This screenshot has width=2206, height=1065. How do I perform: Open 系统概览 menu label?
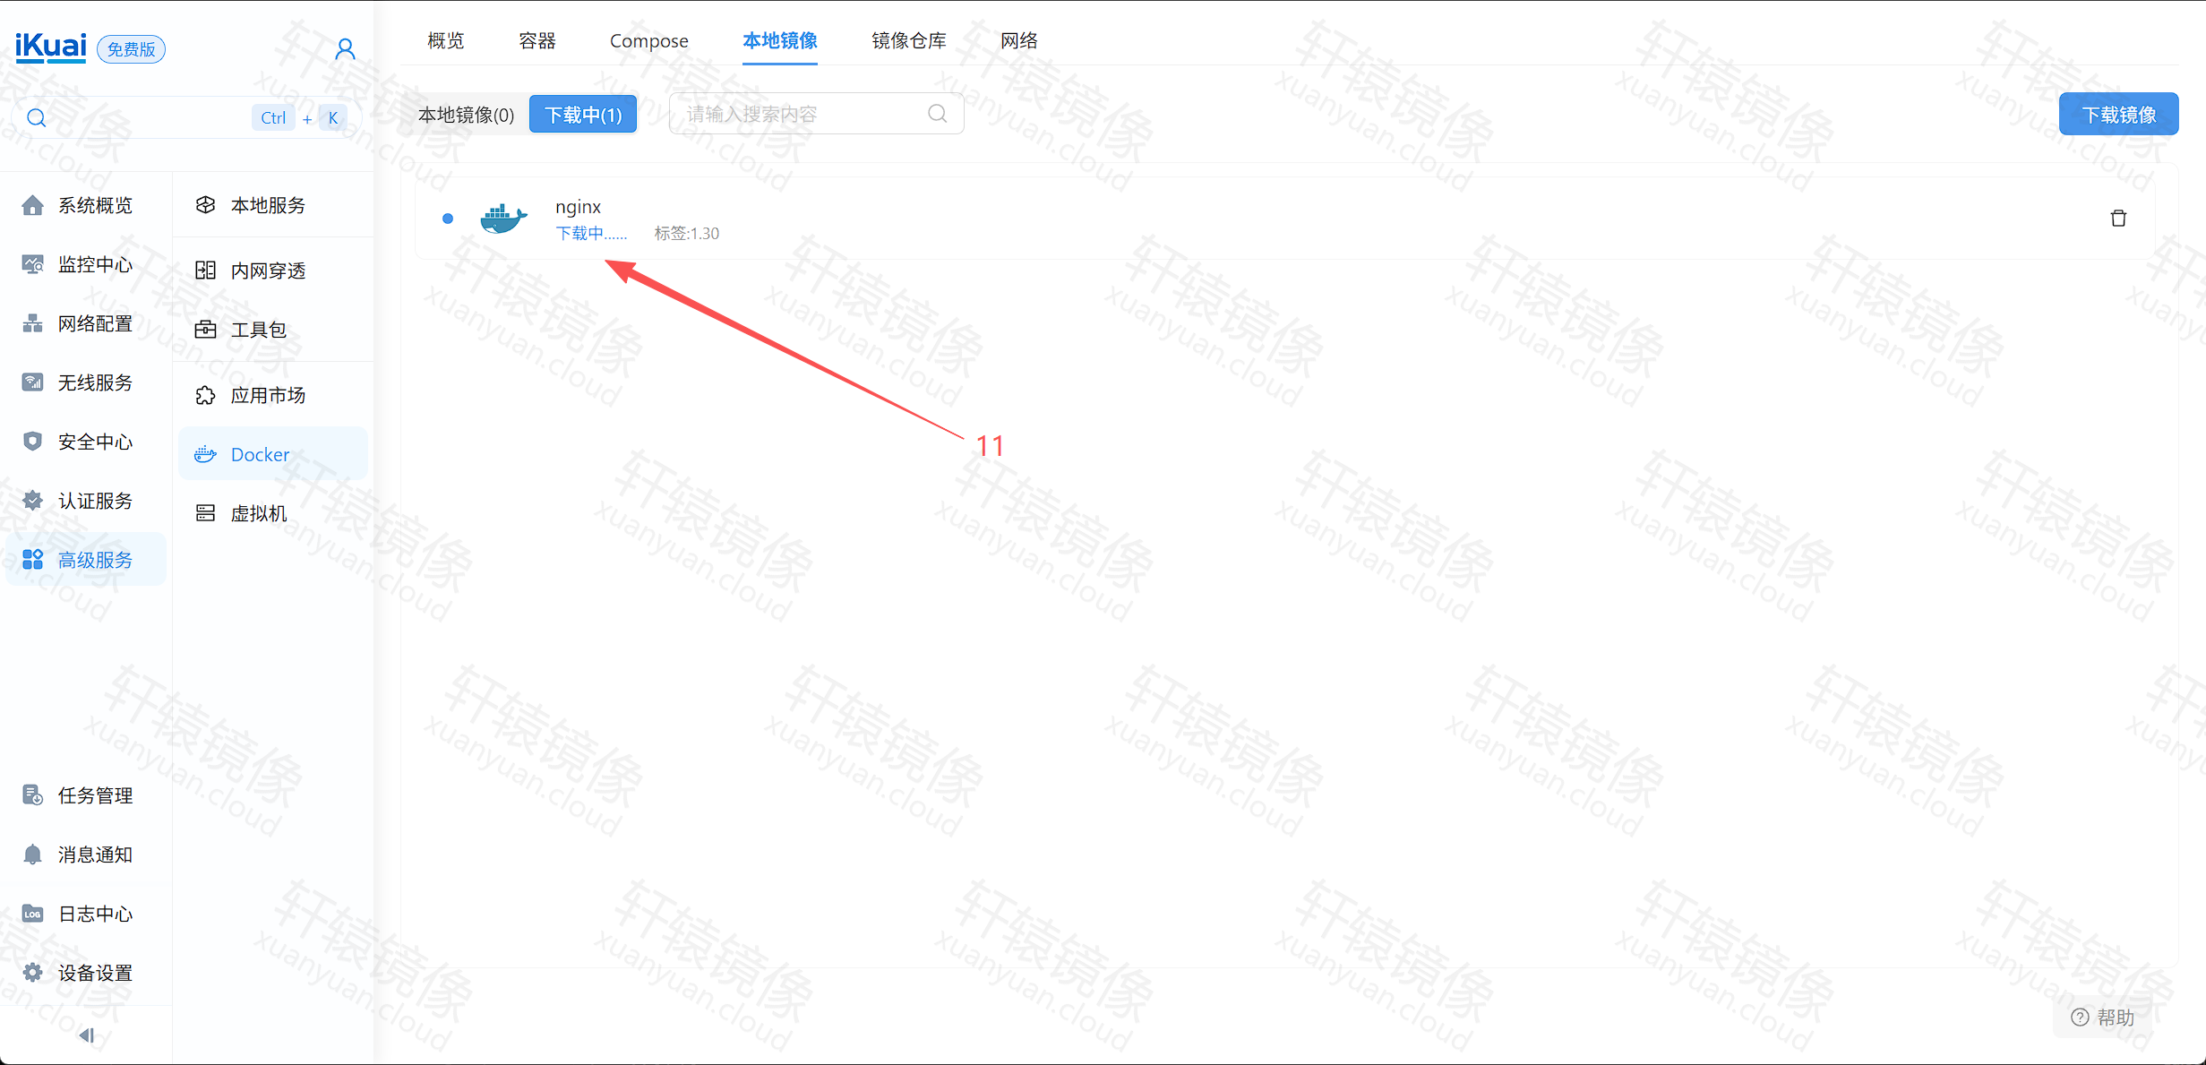tap(96, 205)
